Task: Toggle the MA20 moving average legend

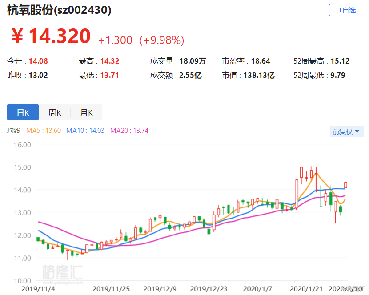Action: (129, 131)
